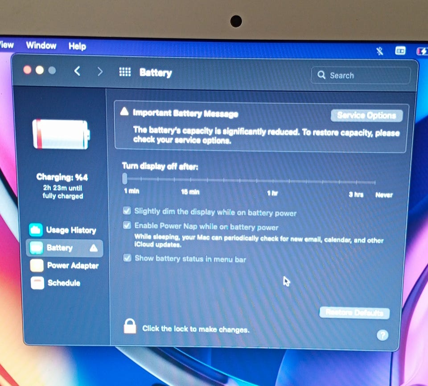
Task: Click the lock icon to make changes
Action: (x=130, y=326)
